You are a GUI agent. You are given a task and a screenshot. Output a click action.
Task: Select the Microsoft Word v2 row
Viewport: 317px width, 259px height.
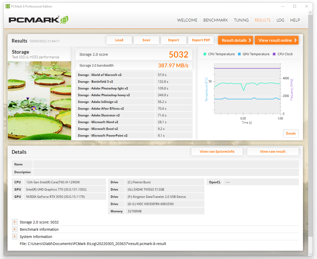[134, 122]
